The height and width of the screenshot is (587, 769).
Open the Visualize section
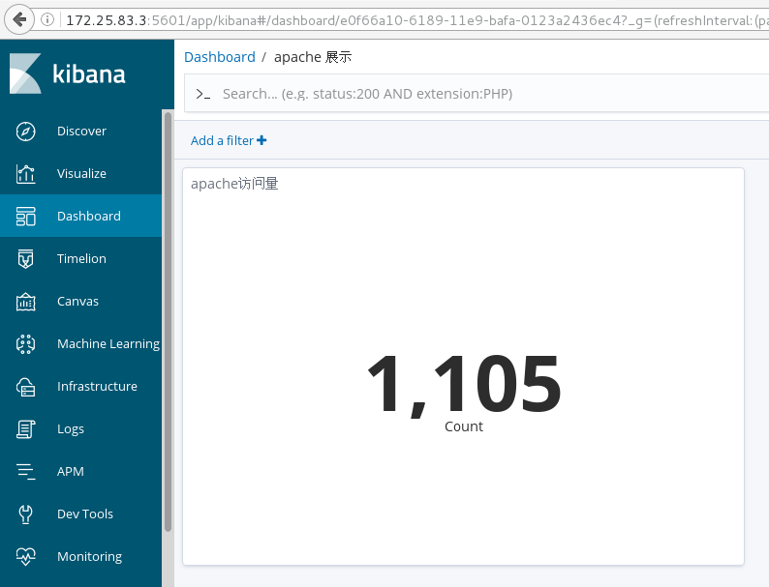[x=81, y=174]
